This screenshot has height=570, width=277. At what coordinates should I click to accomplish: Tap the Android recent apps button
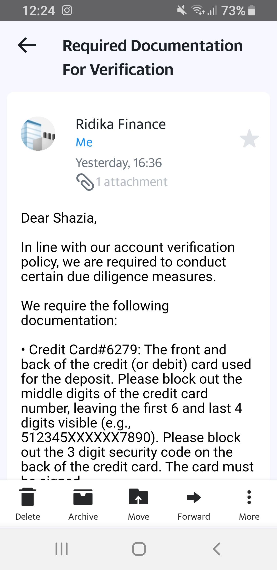[62, 549]
